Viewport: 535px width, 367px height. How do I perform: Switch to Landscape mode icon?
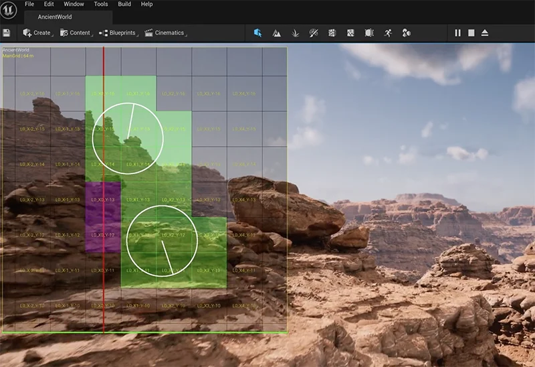coord(276,33)
